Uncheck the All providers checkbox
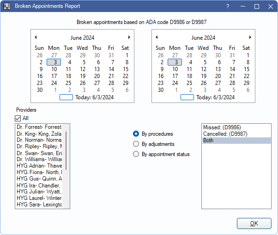This screenshot has height=235, width=278. point(18,118)
